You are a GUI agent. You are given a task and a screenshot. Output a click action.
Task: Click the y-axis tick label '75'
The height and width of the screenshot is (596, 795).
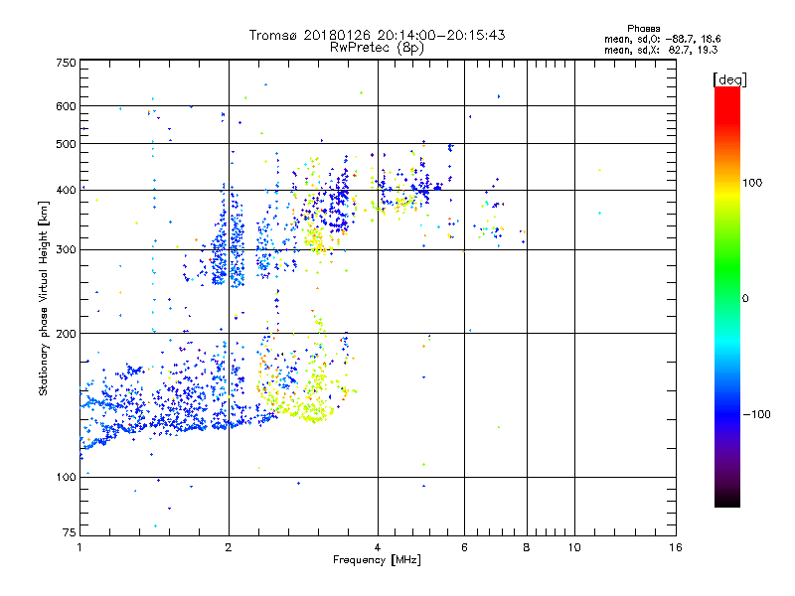click(70, 532)
